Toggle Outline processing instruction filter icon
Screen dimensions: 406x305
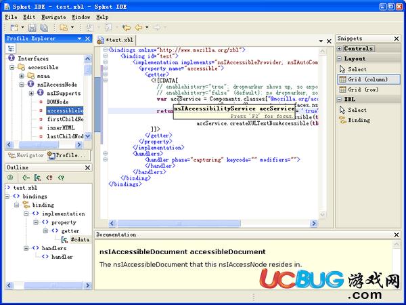click(61, 178)
